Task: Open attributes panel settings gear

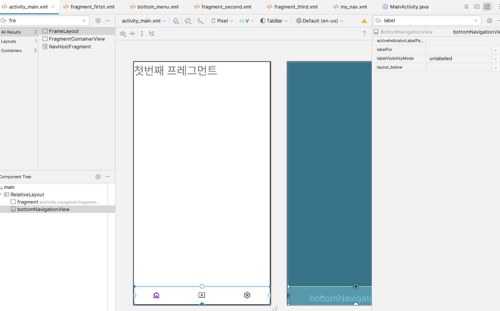Action: pos(490,21)
